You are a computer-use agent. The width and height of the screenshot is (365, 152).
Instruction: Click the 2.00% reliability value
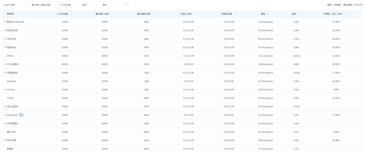[336, 132]
